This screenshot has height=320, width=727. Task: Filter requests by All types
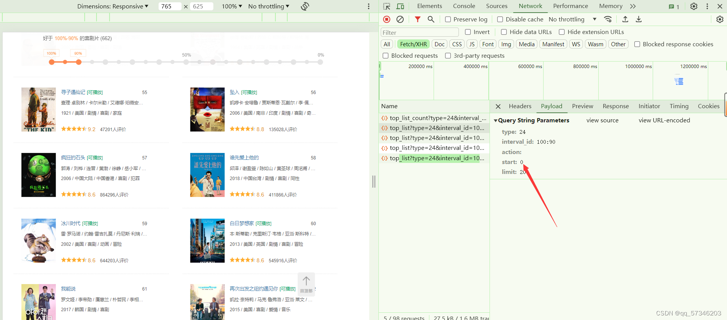click(387, 44)
